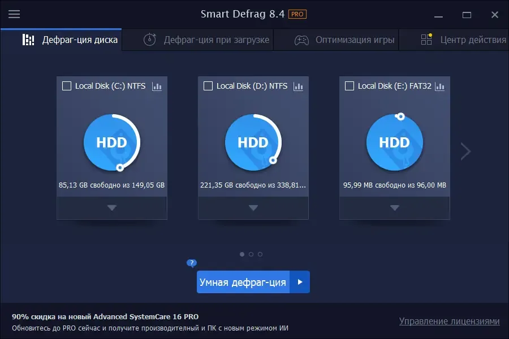Click the PRO badge in the title
509x339 pixels.
(x=297, y=14)
